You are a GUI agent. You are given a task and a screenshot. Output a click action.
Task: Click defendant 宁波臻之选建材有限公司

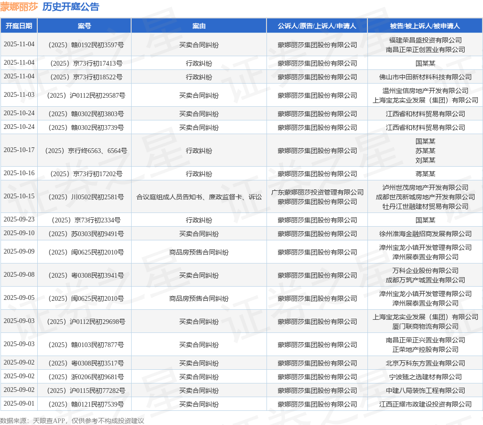pos(425,377)
